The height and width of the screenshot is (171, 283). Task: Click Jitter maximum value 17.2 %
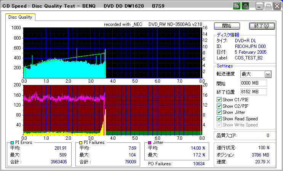[199, 155]
